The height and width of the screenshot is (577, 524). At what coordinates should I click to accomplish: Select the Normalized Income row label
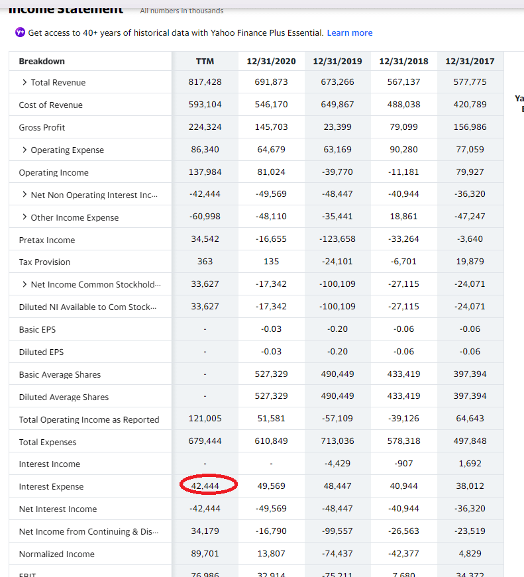(x=56, y=554)
